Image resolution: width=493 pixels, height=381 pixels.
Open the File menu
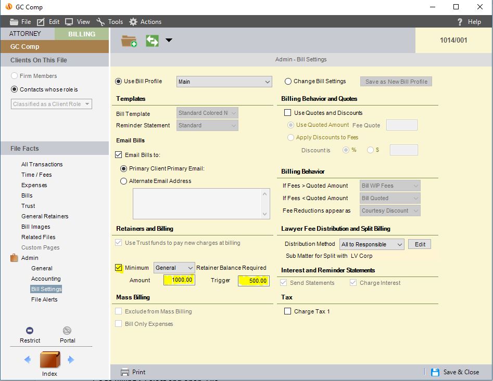pyautogui.click(x=26, y=22)
